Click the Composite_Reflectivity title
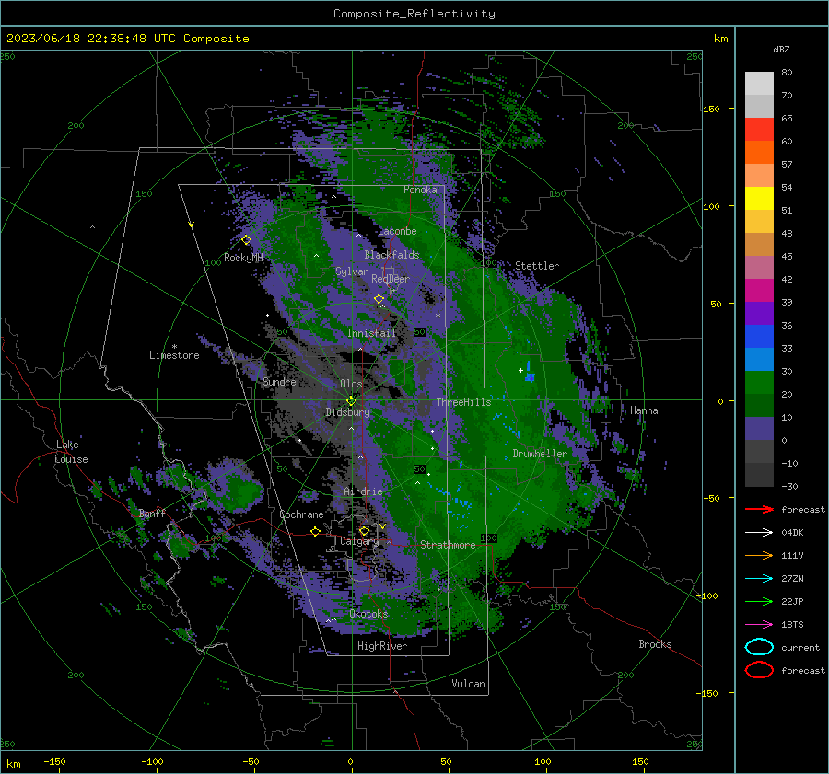829x774 pixels. point(414,14)
